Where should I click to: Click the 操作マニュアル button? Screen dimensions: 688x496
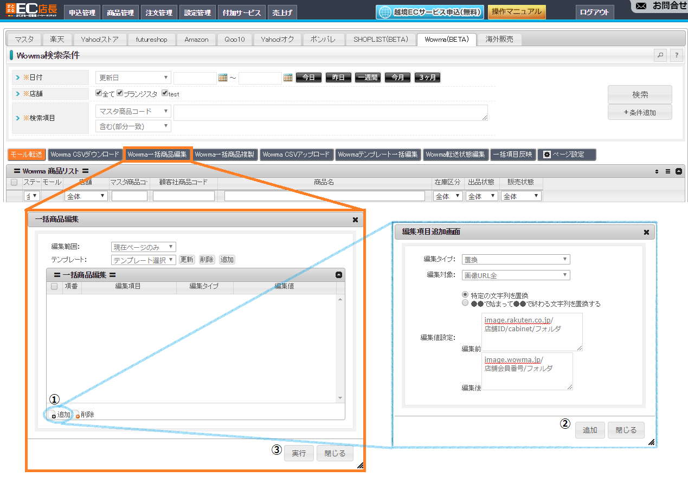[517, 12]
